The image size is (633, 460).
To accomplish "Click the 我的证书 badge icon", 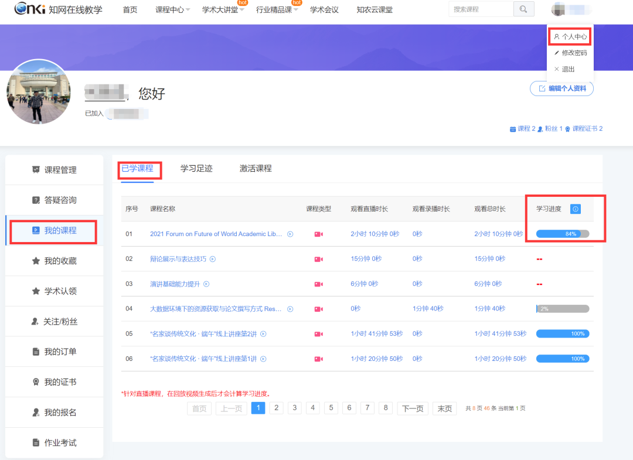I will (36, 382).
